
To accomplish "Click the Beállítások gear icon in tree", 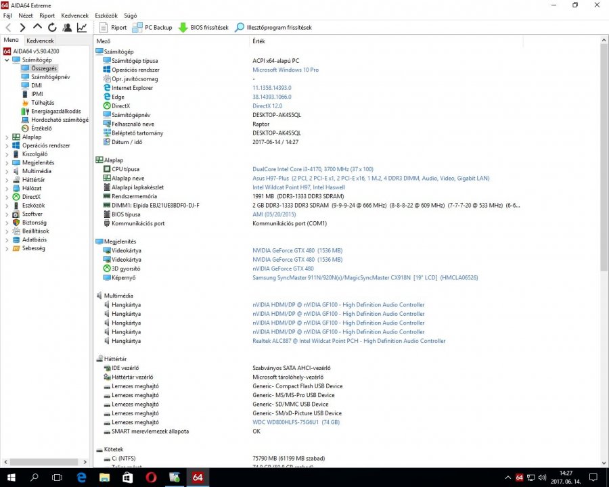I will coord(16,231).
